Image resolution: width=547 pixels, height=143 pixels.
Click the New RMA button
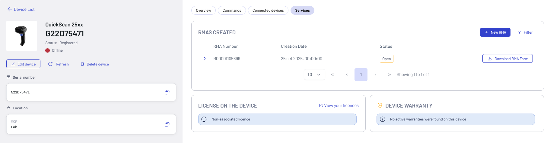coord(495,32)
